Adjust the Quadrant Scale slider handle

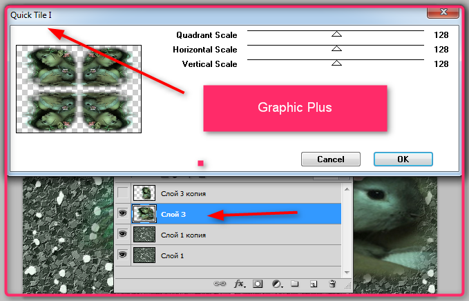tap(337, 34)
